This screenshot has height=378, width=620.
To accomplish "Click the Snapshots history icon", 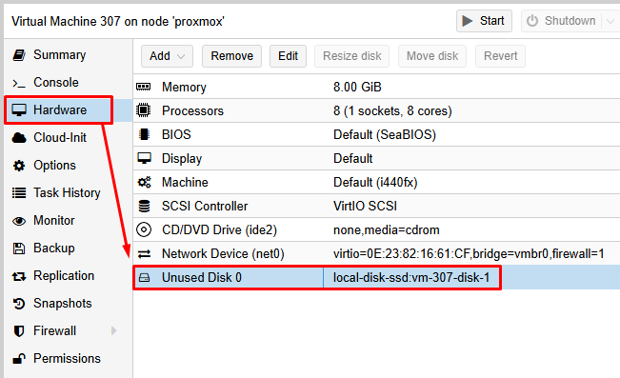I will point(19,304).
